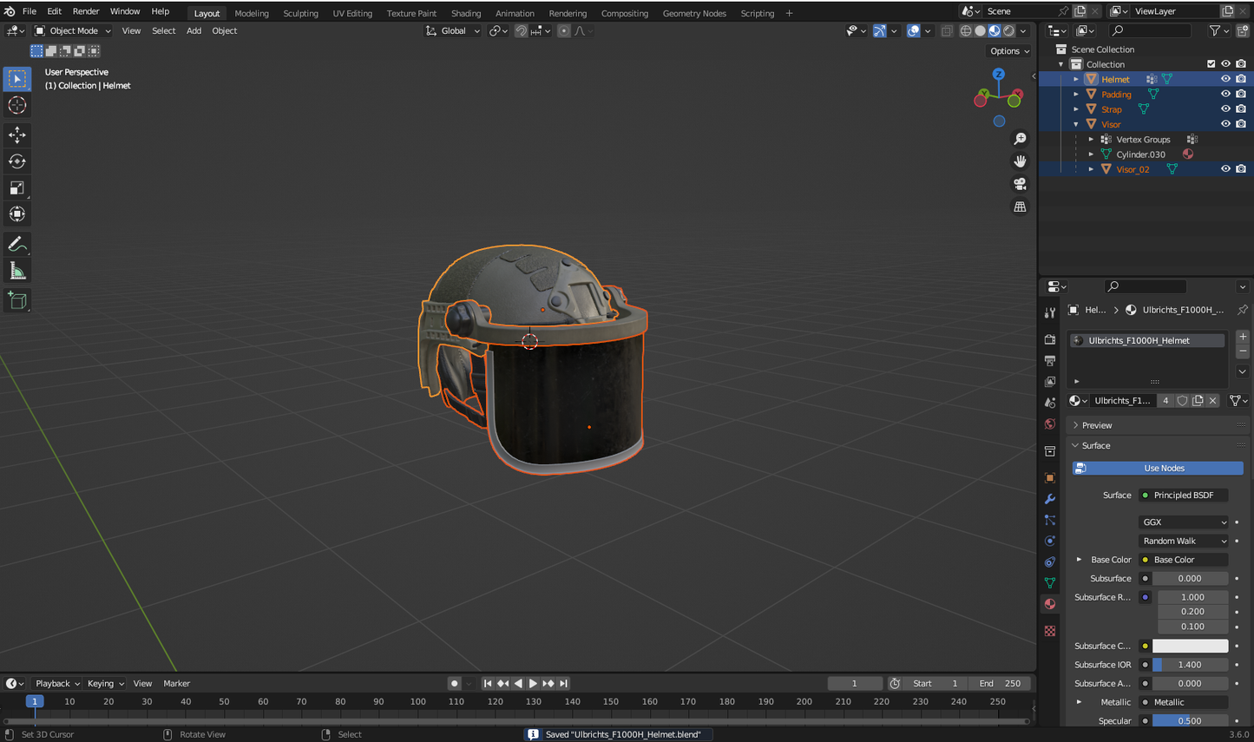
Task: Open the Material Properties sphere tab
Action: click(1049, 604)
